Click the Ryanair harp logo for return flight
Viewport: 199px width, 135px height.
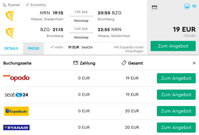pos(10,33)
